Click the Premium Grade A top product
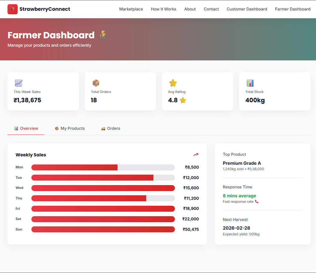The height and width of the screenshot is (273, 316). 242,163
